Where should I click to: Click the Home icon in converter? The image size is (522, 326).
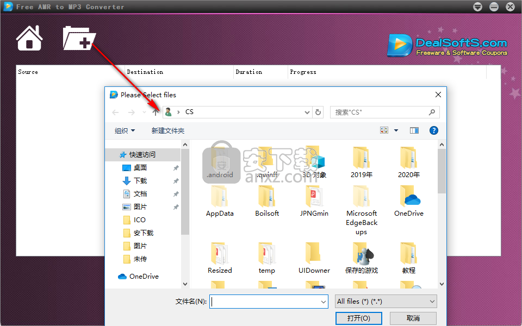29,38
